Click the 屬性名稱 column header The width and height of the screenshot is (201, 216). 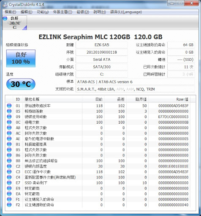tap(52, 99)
